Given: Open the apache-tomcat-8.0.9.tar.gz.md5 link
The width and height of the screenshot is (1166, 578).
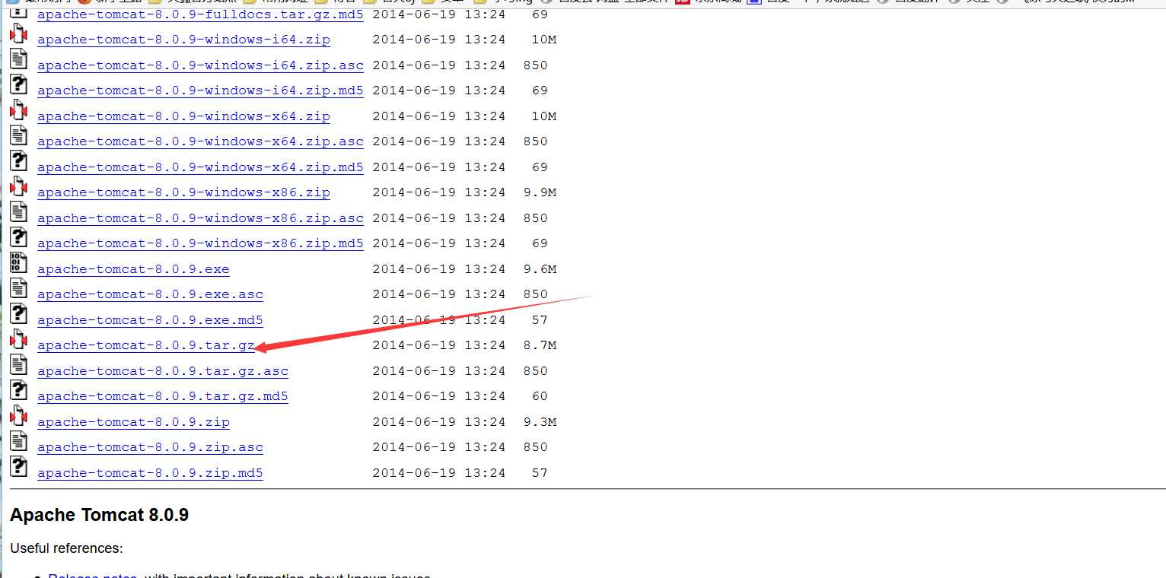Looking at the screenshot, I should [x=163, y=396].
